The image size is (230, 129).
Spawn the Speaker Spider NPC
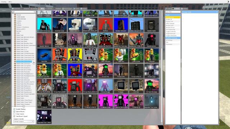(152, 25)
